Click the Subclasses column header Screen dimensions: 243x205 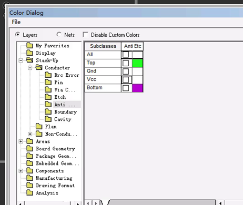[x=103, y=46]
